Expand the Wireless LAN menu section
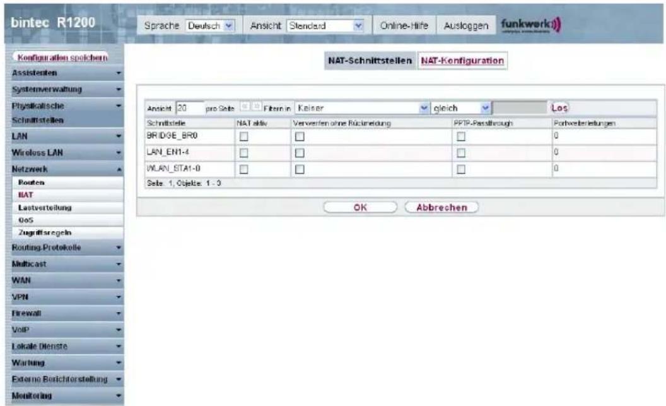666x406 pixels. pos(67,153)
